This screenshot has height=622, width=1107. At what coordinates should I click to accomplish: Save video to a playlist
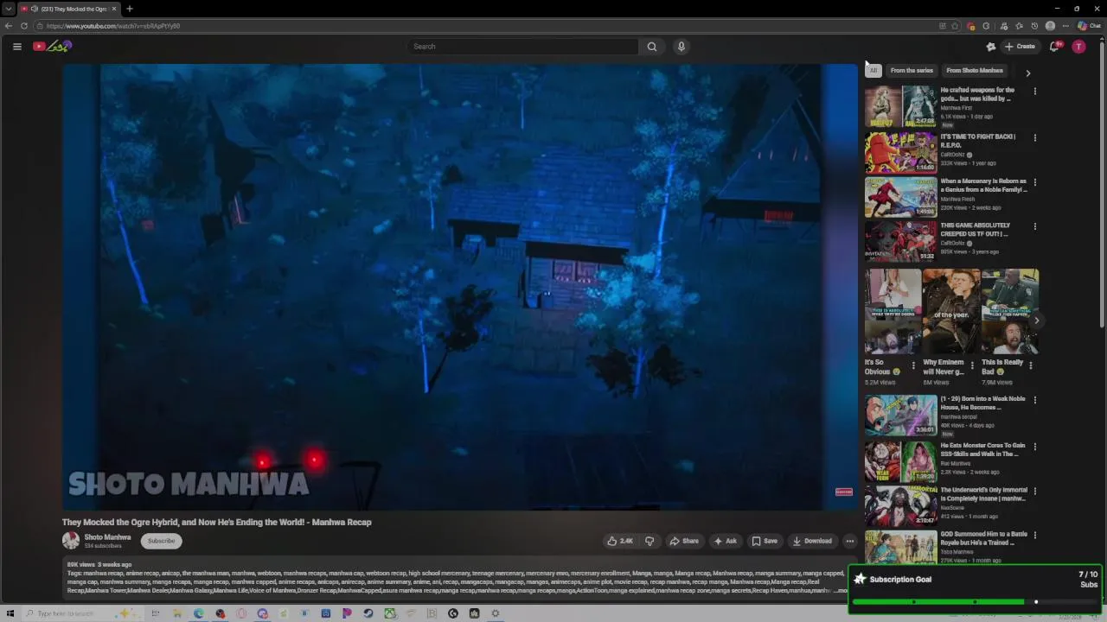765,541
